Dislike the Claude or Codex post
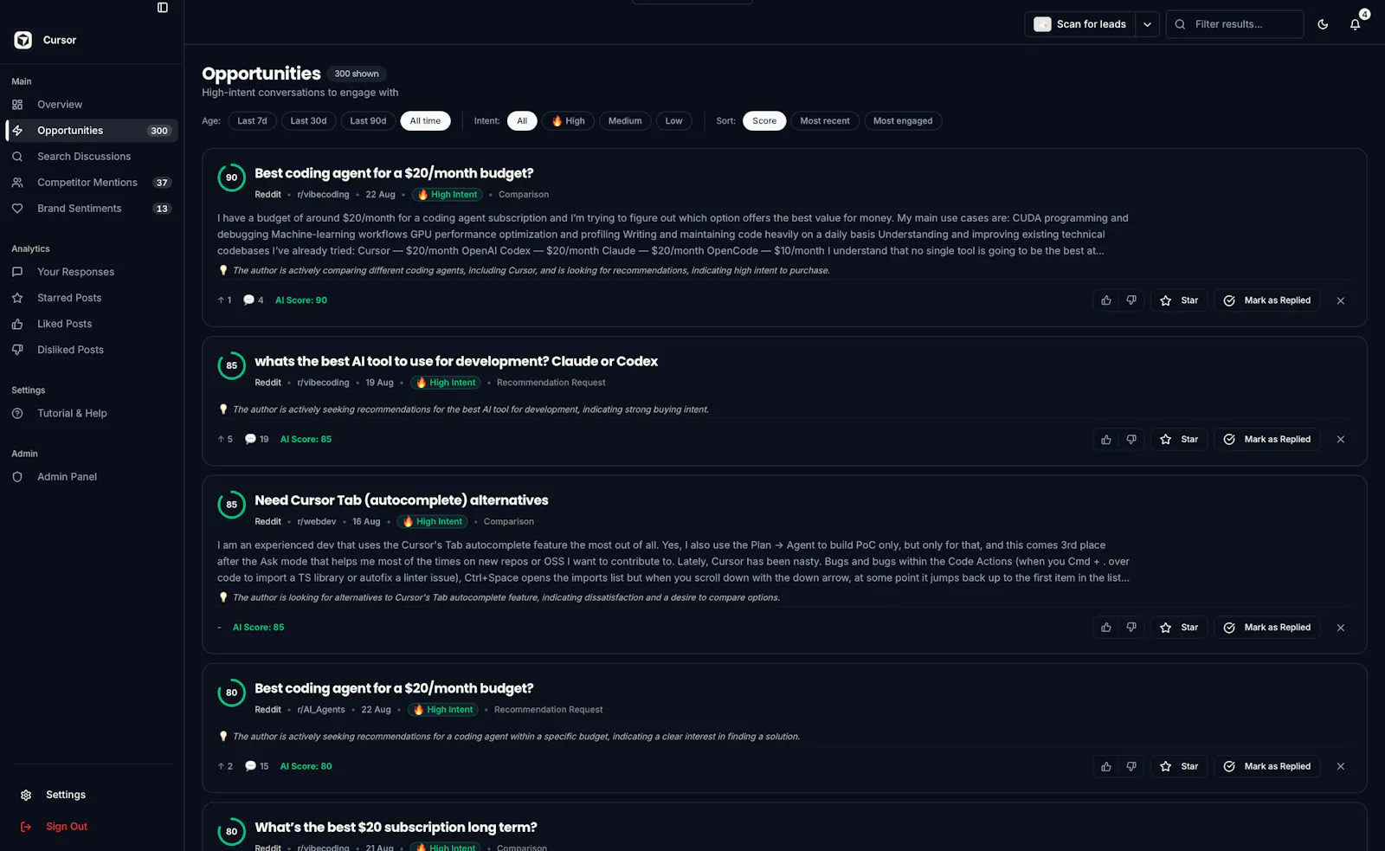The height and width of the screenshot is (851, 1385). coord(1131,440)
